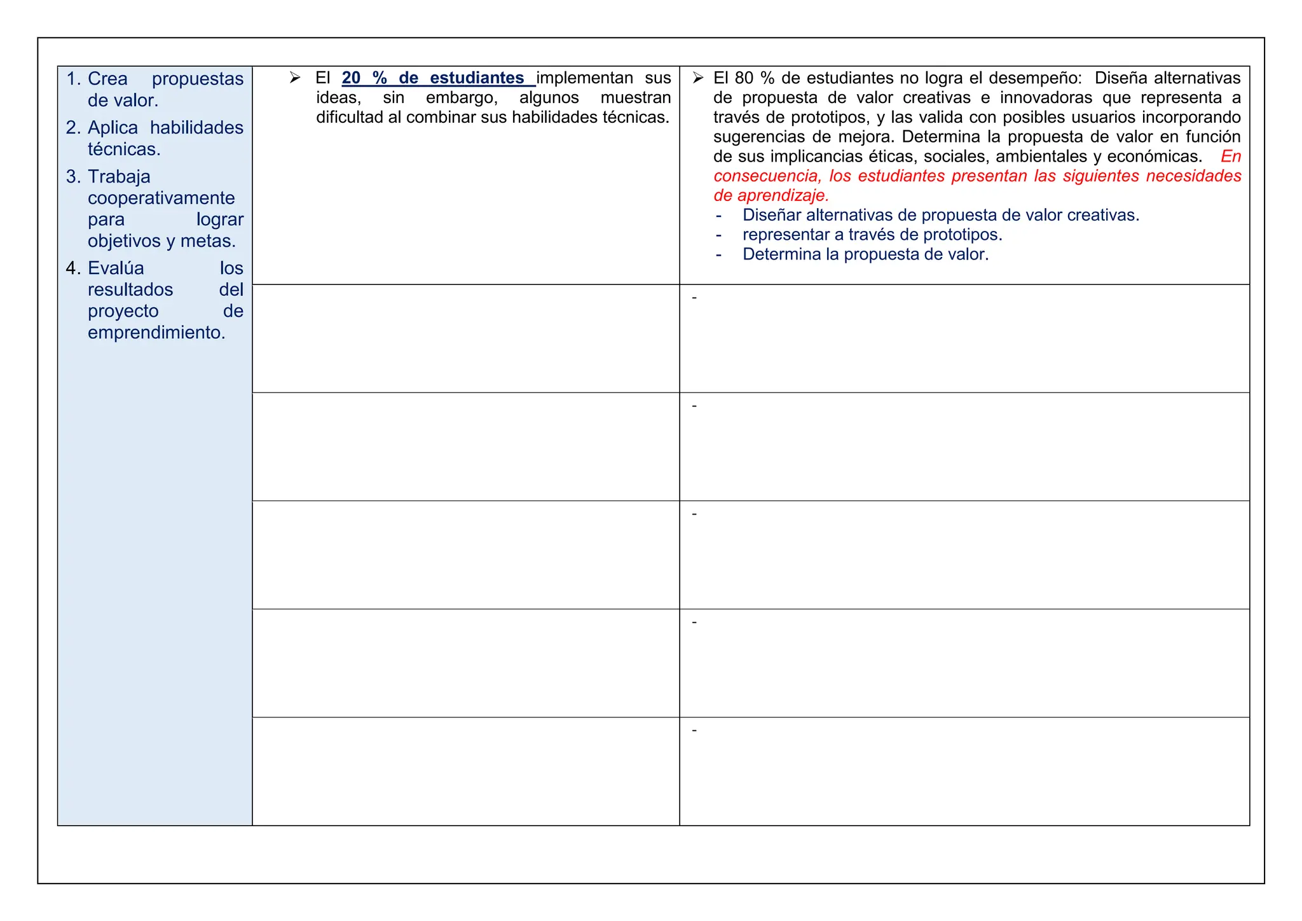Click 'representar a través de prototipos' line
The width and height of the screenshot is (1302, 921).
(x=872, y=235)
